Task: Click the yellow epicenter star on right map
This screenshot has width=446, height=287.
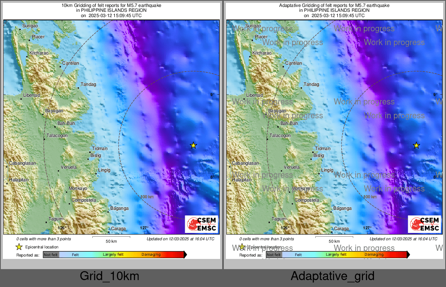Action: click(416, 146)
